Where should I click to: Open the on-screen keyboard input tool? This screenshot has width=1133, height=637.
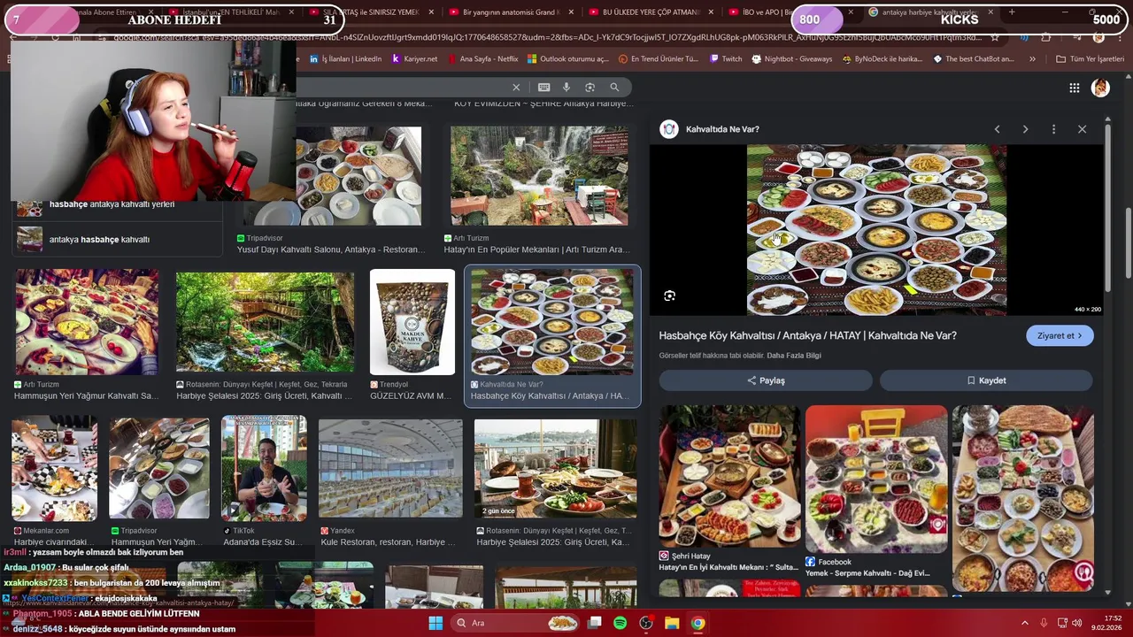pos(543,87)
